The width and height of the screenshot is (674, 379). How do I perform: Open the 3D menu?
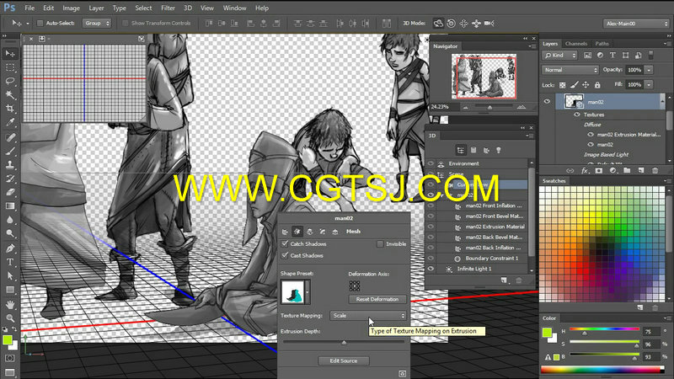coord(188,8)
